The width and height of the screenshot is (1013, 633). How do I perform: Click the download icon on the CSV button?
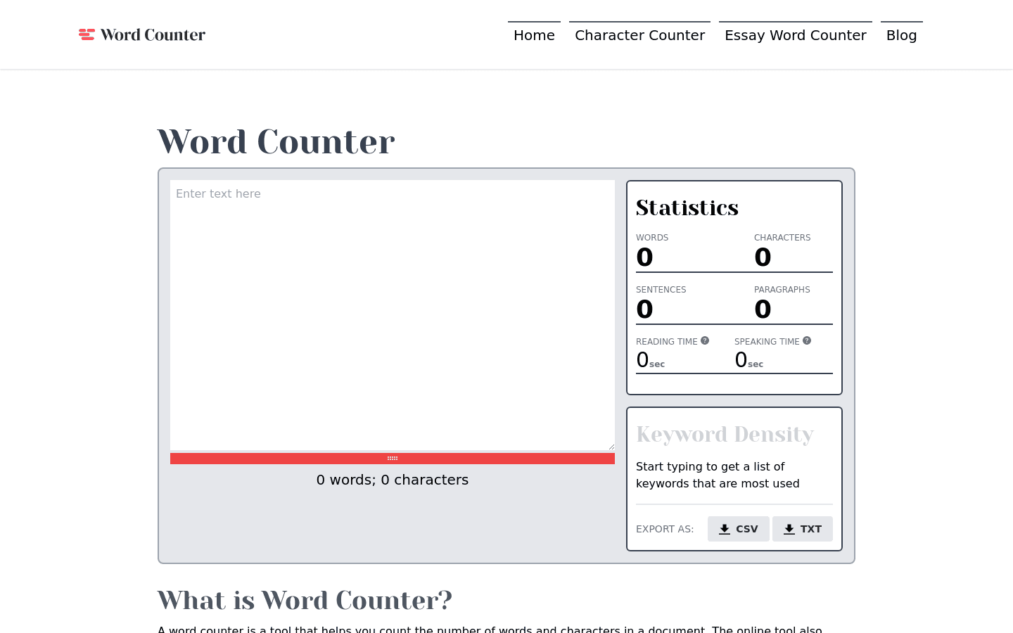[x=724, y=529]
